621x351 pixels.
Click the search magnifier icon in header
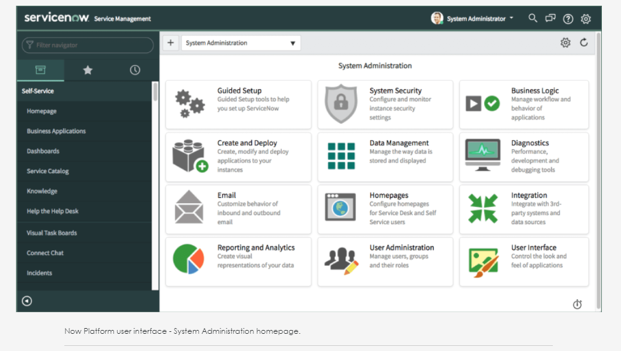532,18
